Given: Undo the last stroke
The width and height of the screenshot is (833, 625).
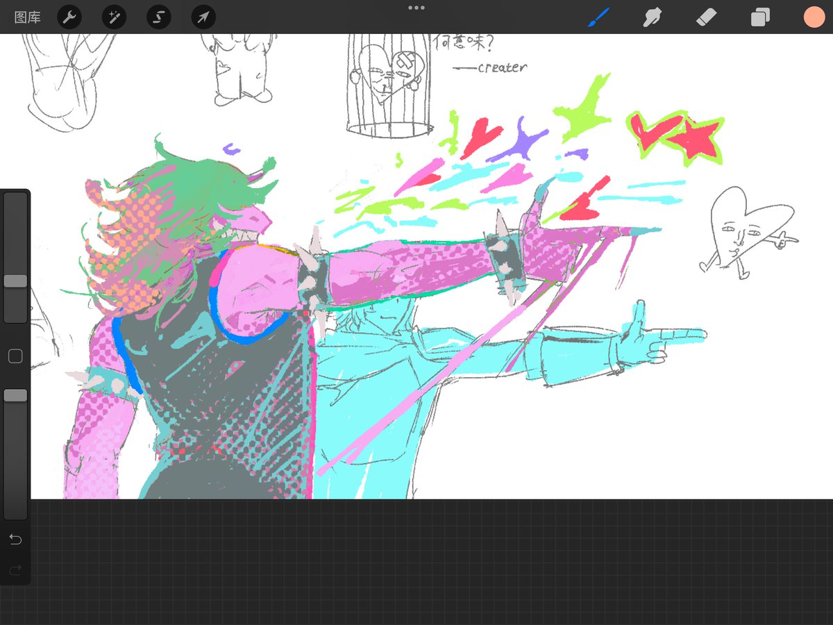Looking at the screenshot, I should point(15,540).
